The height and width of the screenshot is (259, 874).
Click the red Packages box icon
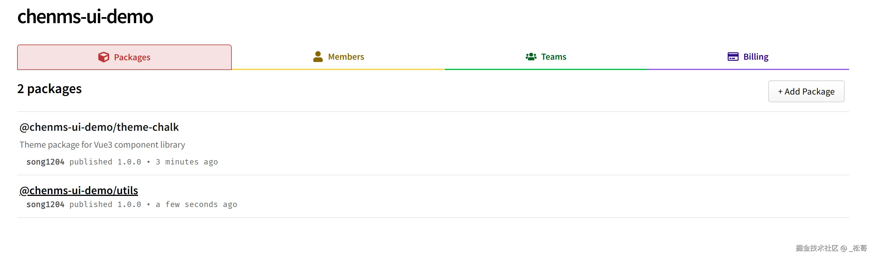point(103,57)
